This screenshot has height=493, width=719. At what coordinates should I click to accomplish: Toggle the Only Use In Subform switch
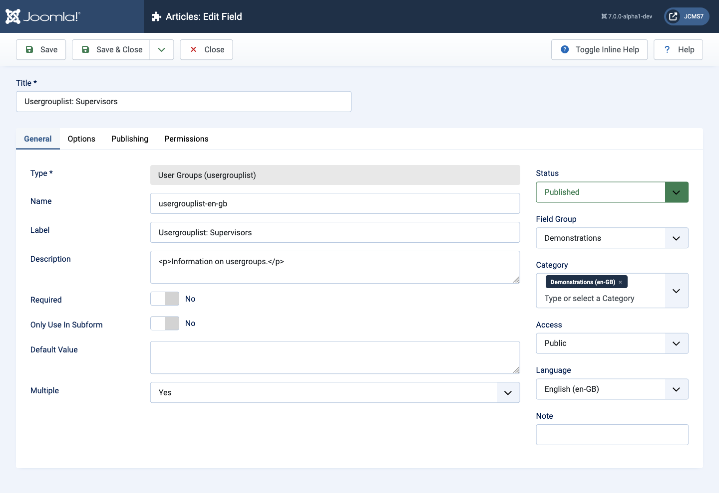pyautogui.click(x=165, y=323)
